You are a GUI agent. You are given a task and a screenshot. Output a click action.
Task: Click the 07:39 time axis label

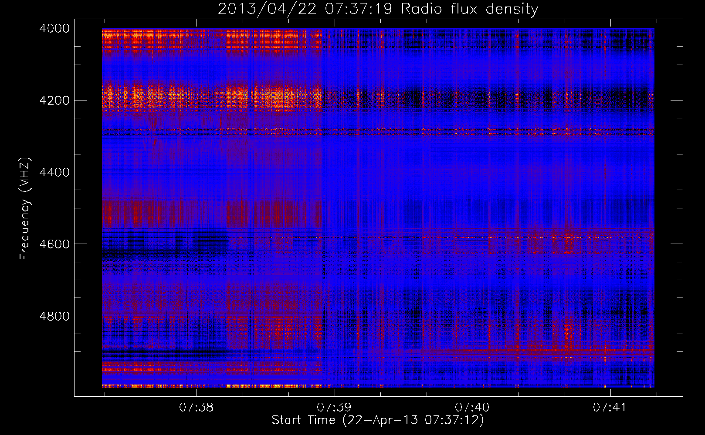click(334, 408)
